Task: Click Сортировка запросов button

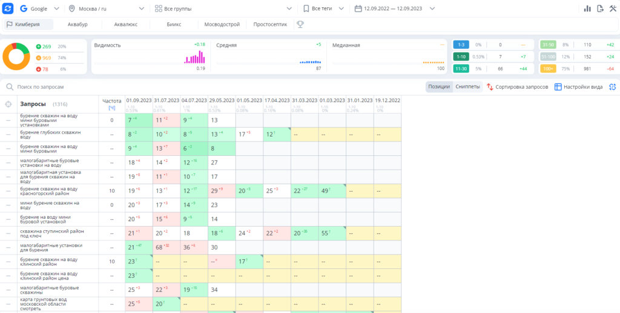Action: point(517,87)
